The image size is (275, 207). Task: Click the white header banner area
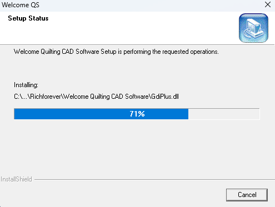click(118, 28)
